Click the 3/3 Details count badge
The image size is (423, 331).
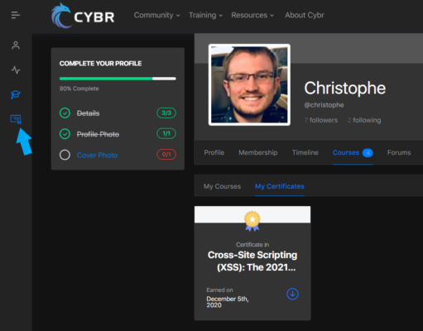166,113
